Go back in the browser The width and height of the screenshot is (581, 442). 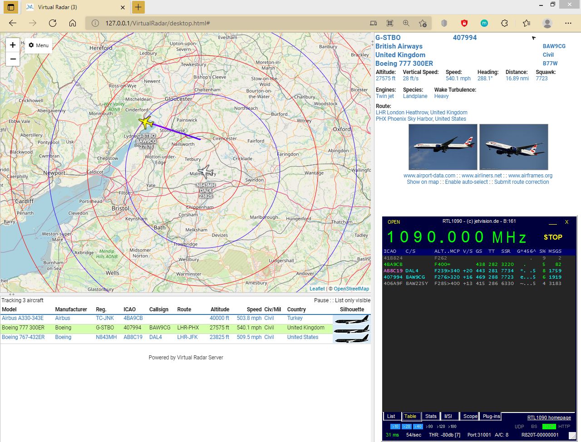tap(13, 23)
